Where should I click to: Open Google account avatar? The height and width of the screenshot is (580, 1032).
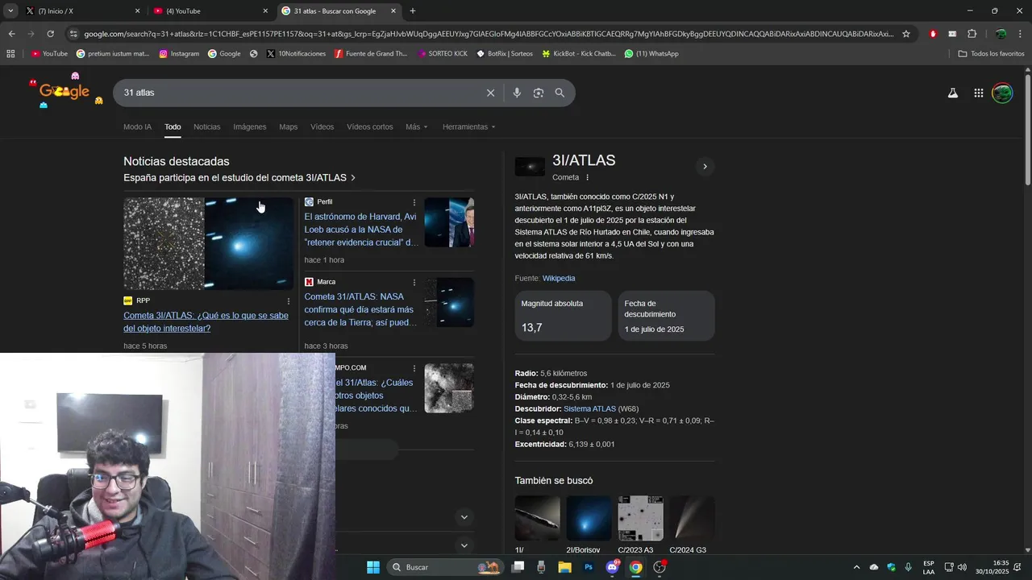tap(1002, 93)
